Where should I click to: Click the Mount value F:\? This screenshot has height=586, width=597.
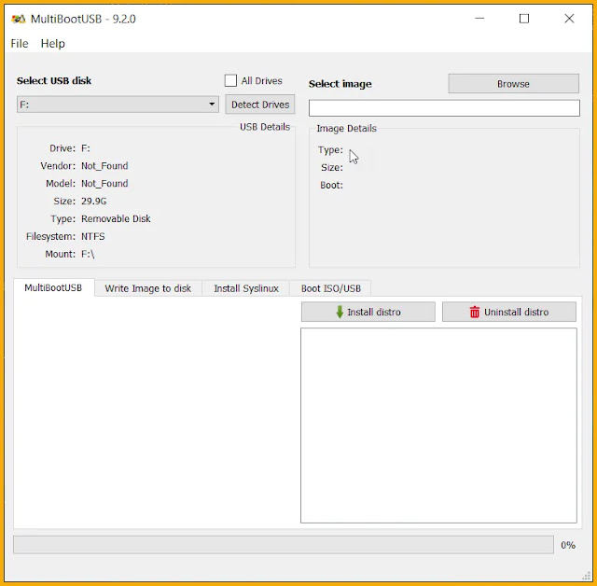[88, 254]
